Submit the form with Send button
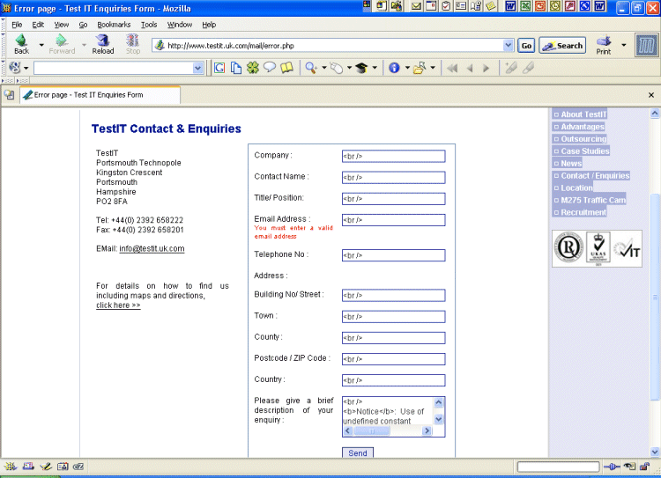This screenshot has width=661, height=478. [x=358, y=452]
